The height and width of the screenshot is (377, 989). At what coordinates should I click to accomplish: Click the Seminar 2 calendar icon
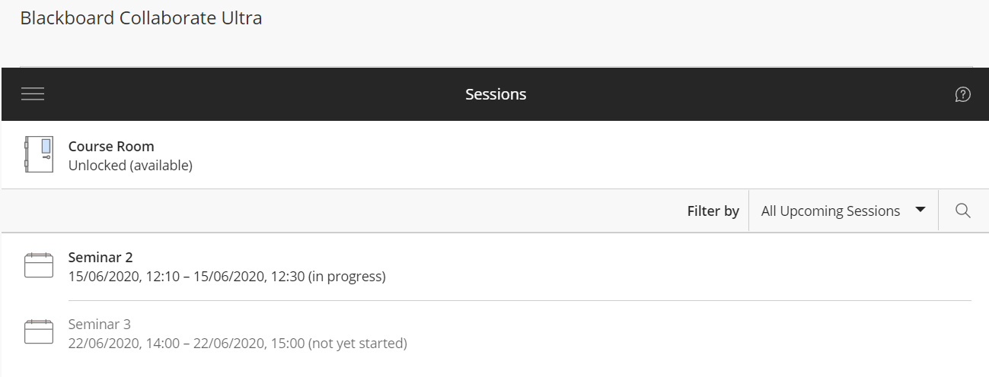tap(39, 266)
